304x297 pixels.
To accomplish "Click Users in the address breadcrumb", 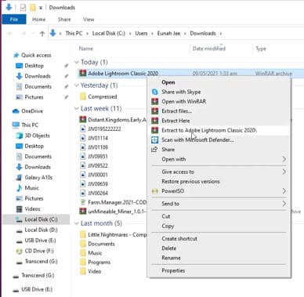I will coord(141,34).
